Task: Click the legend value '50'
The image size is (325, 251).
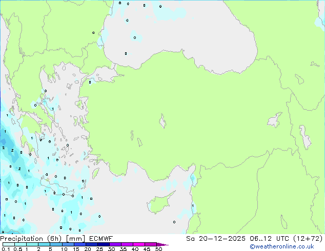Action: (158, 249)
